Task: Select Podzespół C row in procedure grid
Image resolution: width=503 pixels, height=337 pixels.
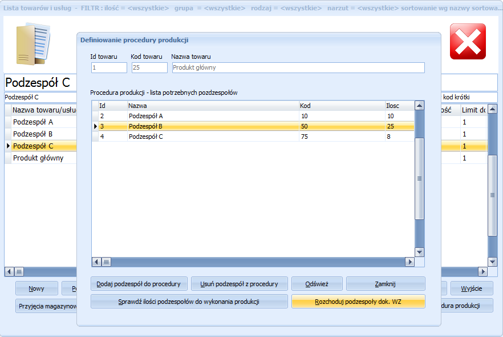Action: point(253,137)
